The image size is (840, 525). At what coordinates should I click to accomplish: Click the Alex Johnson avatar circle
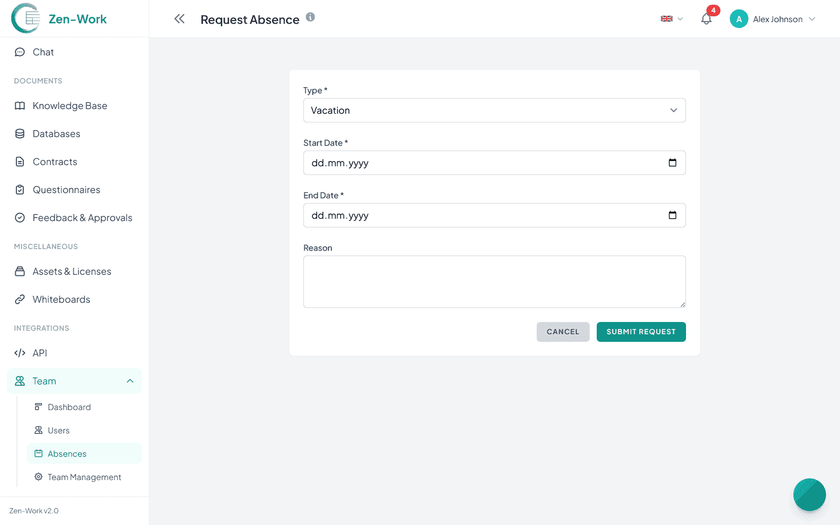tap(739, 19)
